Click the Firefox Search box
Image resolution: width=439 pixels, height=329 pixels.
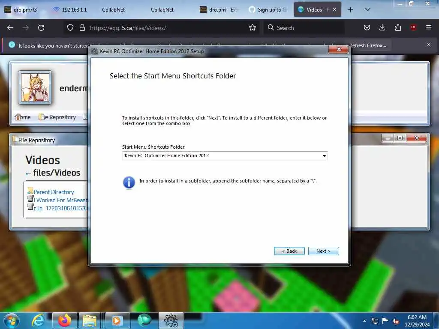click(304, 28)
